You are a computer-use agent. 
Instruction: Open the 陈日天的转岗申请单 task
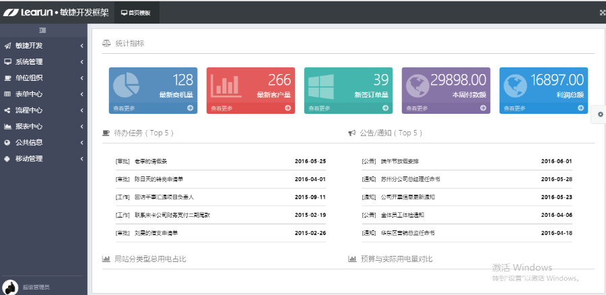[159, 179]
